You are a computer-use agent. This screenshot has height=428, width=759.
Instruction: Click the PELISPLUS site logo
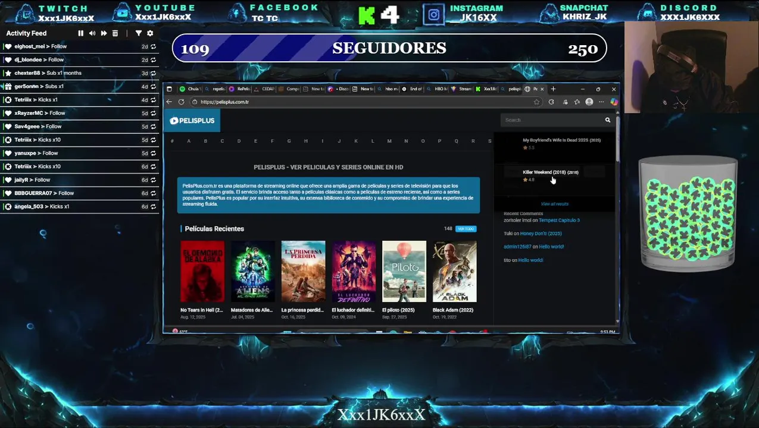tap(192, 121)
